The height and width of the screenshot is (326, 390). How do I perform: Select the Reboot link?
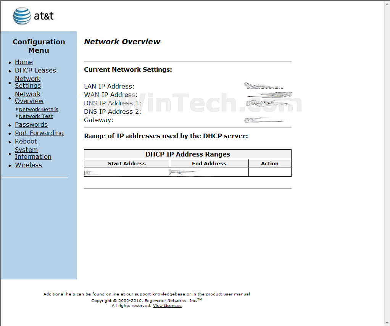pos(26,141)
